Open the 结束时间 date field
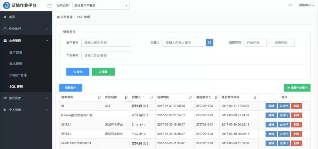This screenshot has width=318, height=149. pos(283,43)
